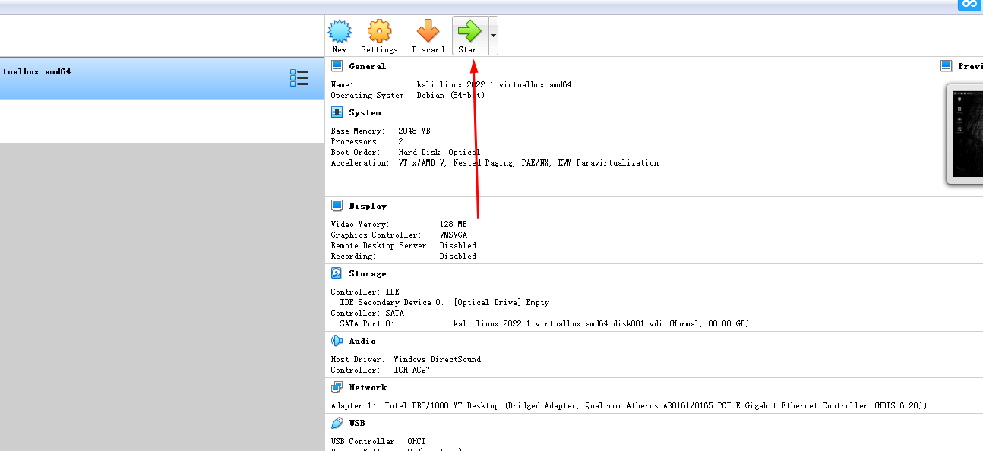The height and width of the screenshot is (451, 983).
Task: Click the blue infinity icon at top right
Action: (x=969, y=5)
